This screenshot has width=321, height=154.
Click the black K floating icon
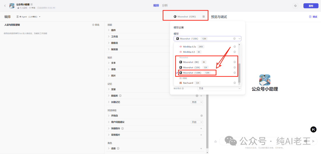pos(314,129)
